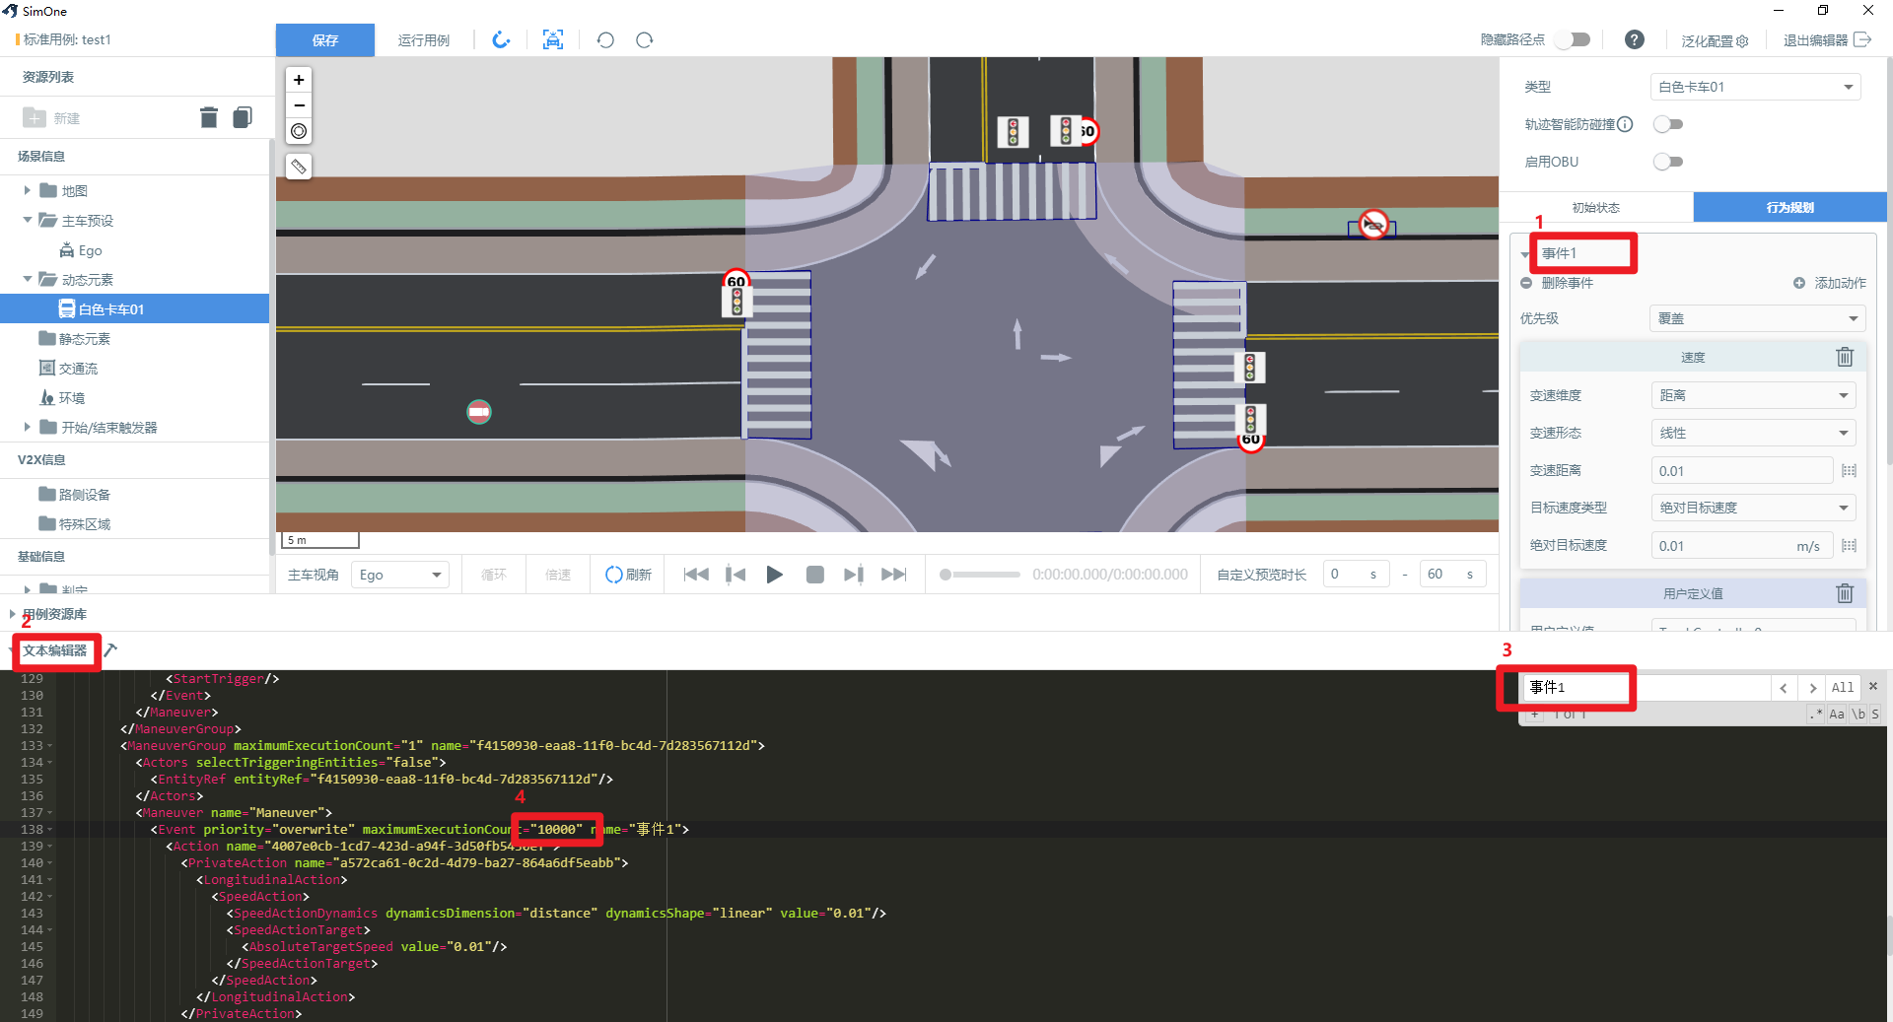
Task: Select the Ego vehicle tree item
Action: (81, 250)
